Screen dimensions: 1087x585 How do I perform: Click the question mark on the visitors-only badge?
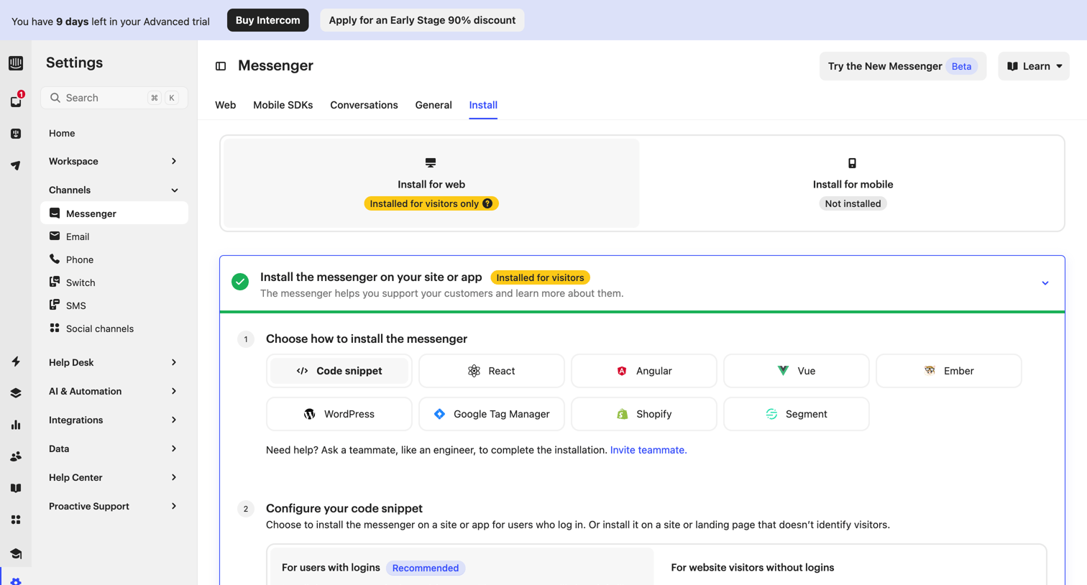pos(487,203)
